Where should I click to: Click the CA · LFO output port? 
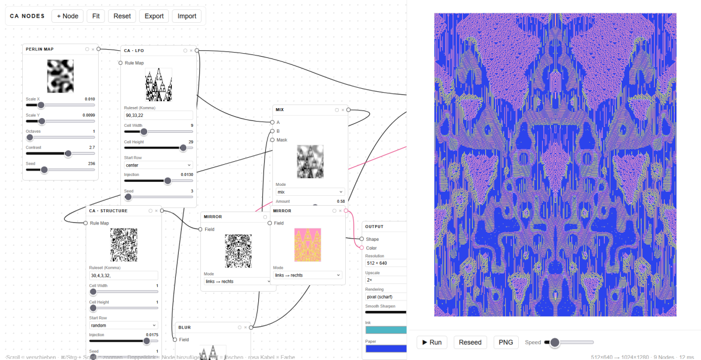[x=197, y=51]
